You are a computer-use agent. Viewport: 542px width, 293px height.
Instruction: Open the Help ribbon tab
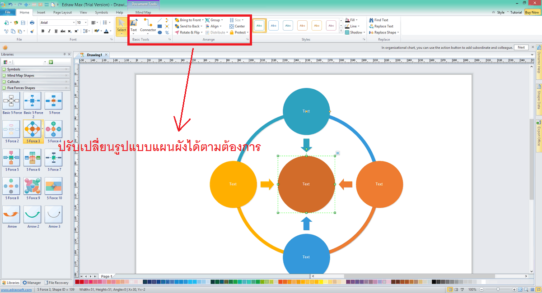(119, 13)
